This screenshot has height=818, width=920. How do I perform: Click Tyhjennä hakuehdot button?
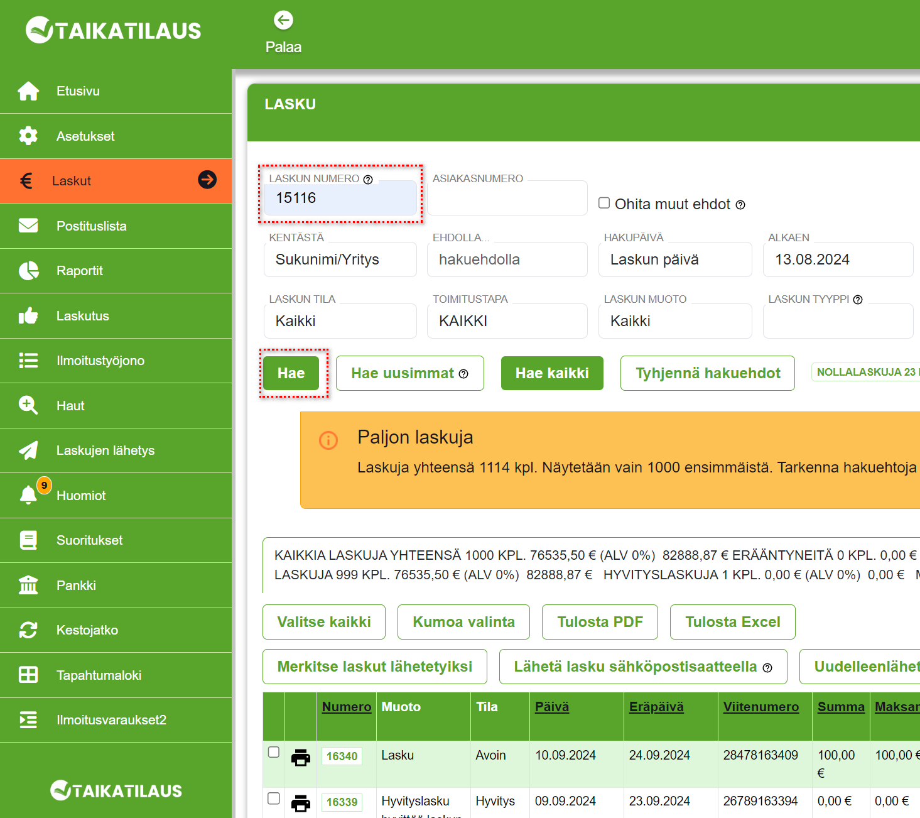coord(708,373)
